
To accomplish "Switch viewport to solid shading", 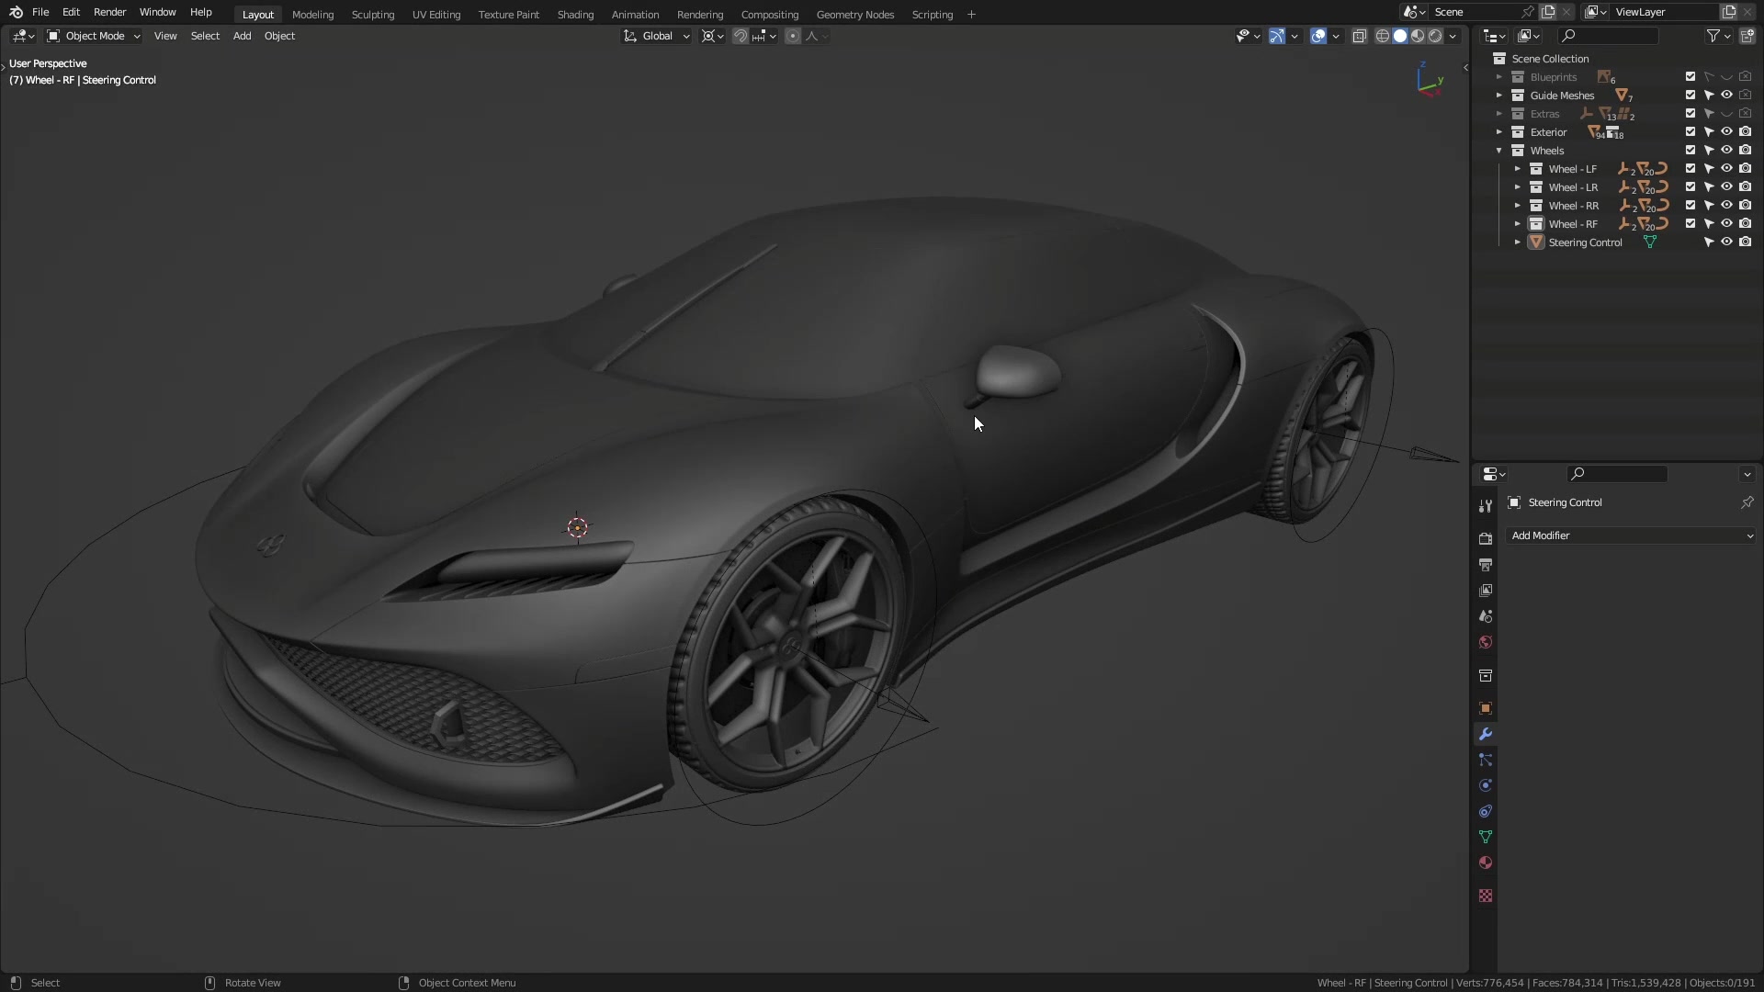I will (1400, 36).
